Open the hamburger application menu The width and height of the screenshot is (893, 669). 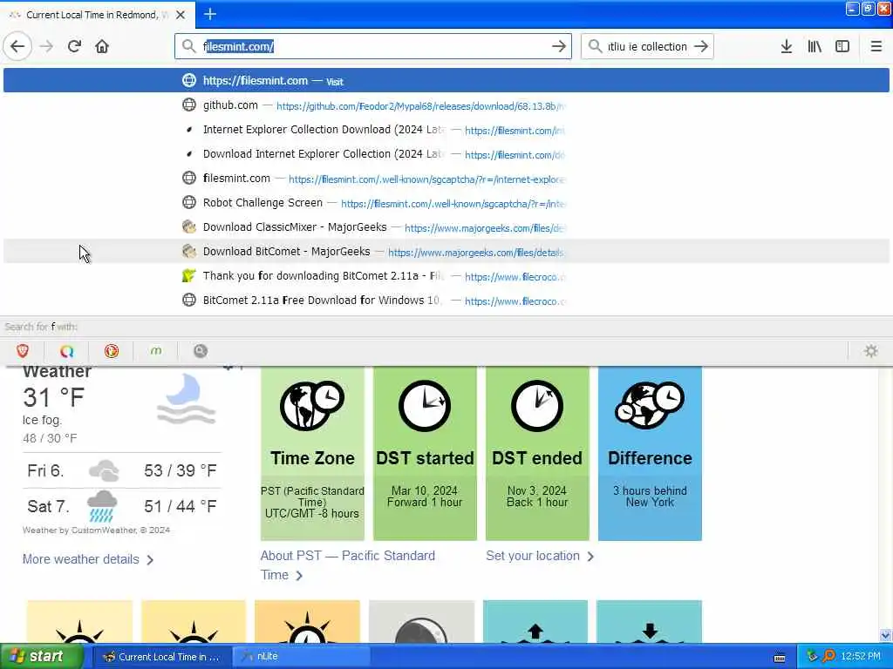pos(876,46)
